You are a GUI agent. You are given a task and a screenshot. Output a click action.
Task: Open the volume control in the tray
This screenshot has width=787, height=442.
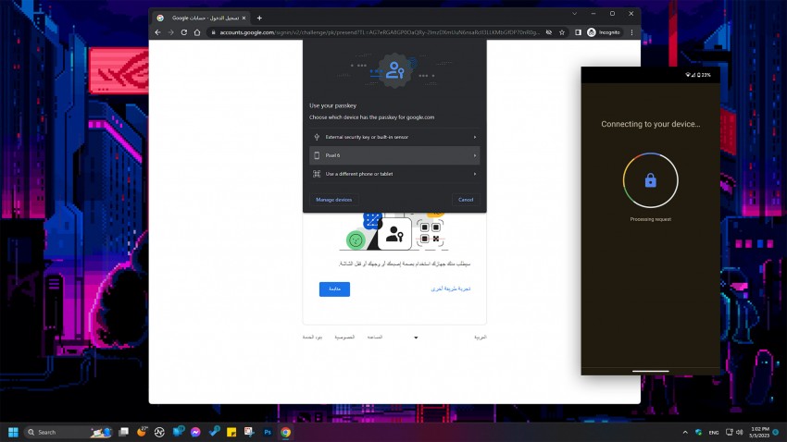tap(740, 432)
